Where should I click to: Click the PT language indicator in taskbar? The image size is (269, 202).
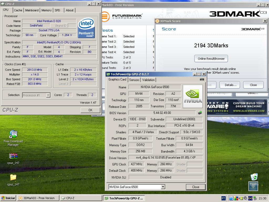(x=223, y=198)
